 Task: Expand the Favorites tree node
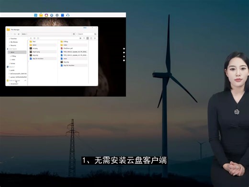tap(10, 39)
